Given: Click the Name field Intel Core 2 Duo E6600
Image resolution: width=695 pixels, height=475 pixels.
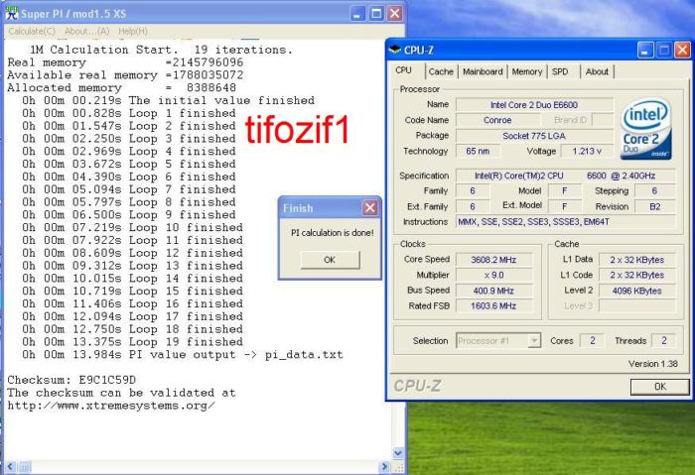Looking at the screenshot, I should (x=534, y=105).
